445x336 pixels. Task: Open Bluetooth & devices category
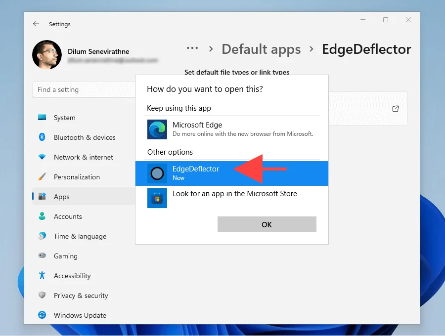85,137
